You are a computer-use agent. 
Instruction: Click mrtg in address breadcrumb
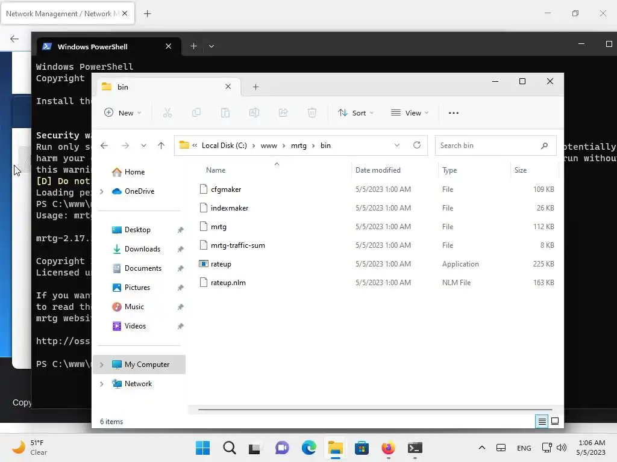click(x=299, y=146)
